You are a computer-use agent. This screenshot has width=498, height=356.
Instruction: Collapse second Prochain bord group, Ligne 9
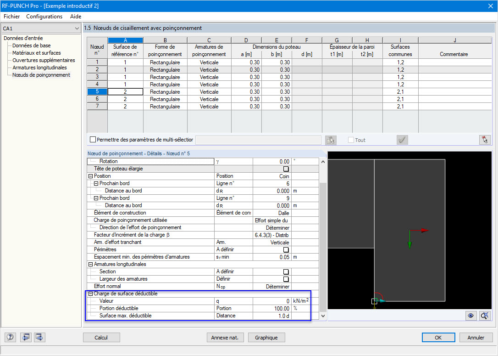[96, 198]
